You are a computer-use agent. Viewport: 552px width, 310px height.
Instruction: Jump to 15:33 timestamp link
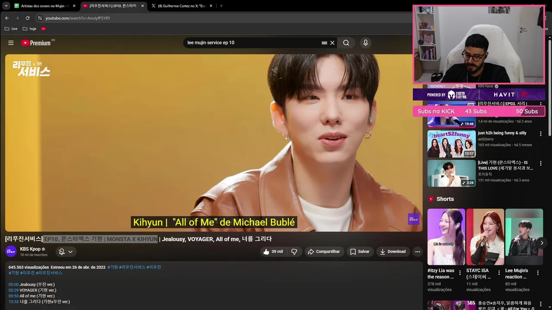[13, 302]
